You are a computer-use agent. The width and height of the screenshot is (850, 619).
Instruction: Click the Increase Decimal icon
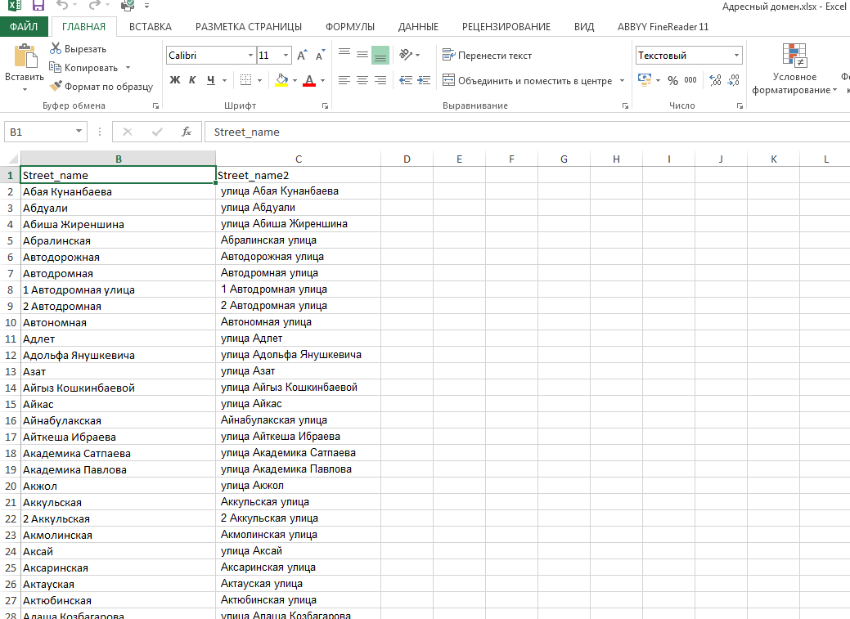coord(715,80)
